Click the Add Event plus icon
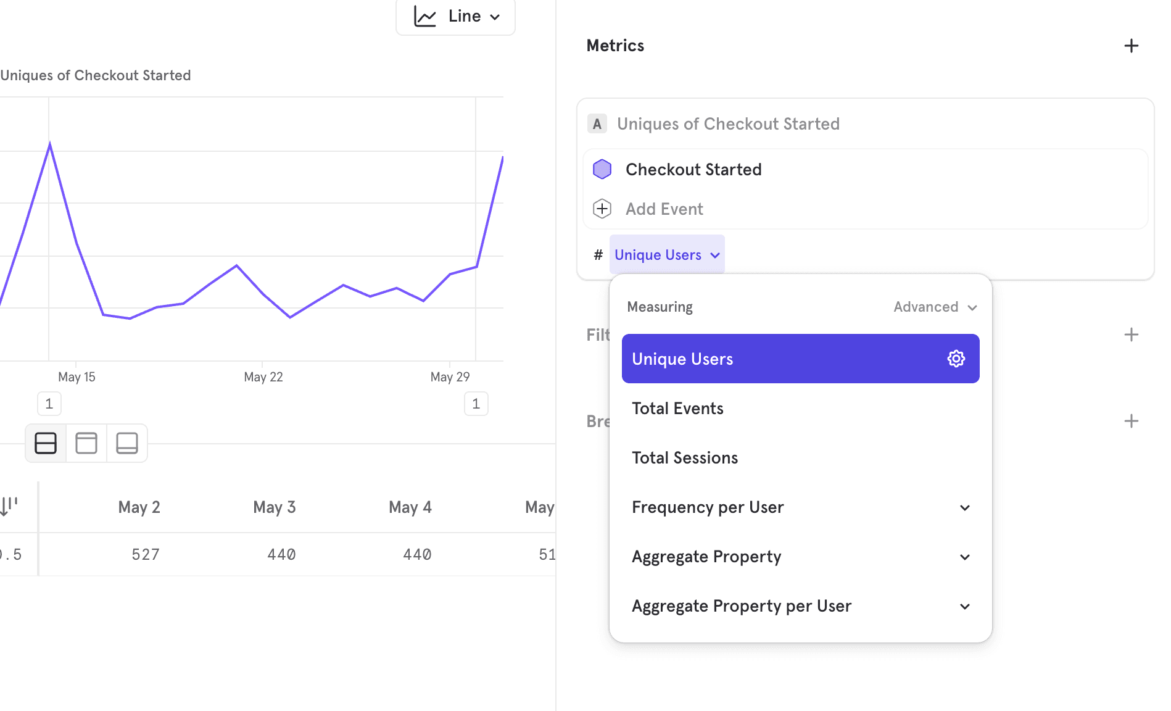 [x=602, y=209]
